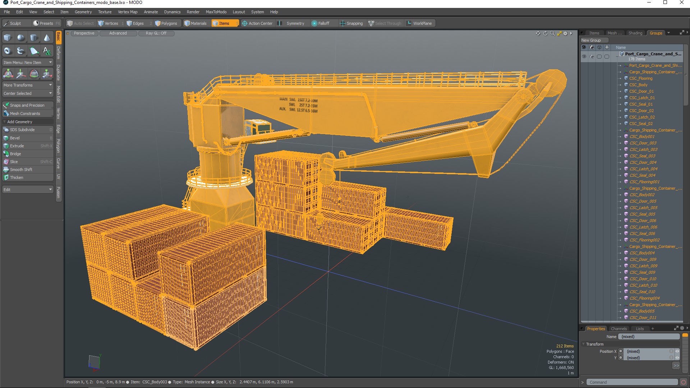Select the Cylinder primitive tool
Viewport: 690px width, 388px height.
click(34, 38)
